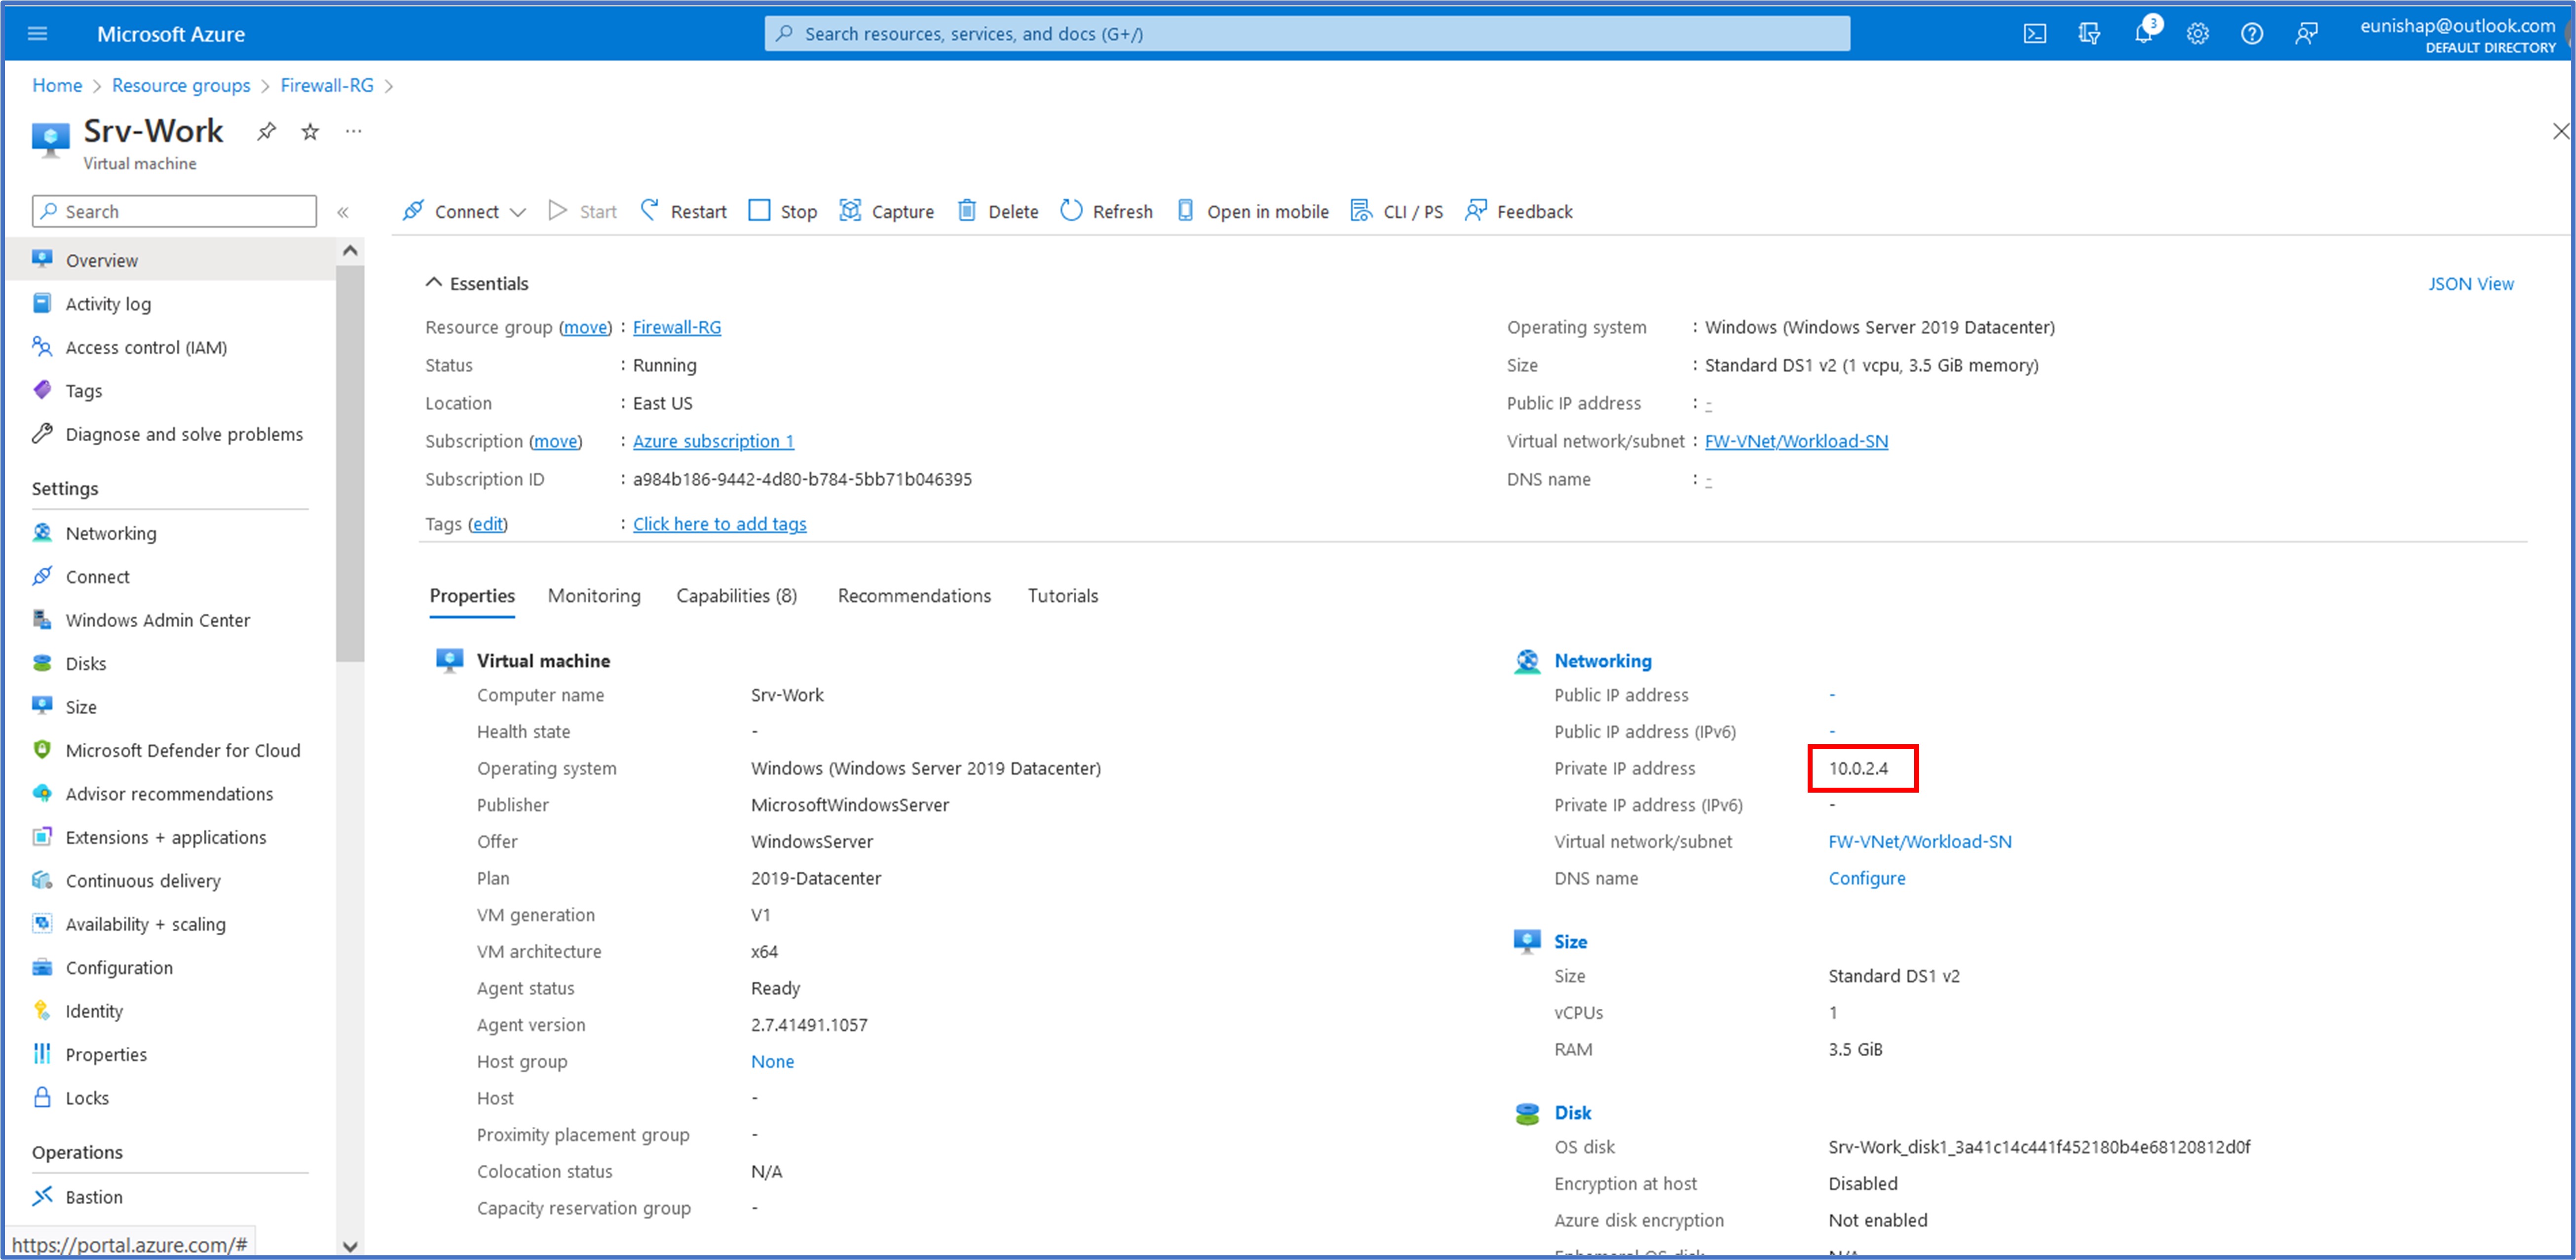Pin Srv-Work to dashboard
Image resolution: width=2576 pixels, height=1260 pixels.
tap(265, 131)
